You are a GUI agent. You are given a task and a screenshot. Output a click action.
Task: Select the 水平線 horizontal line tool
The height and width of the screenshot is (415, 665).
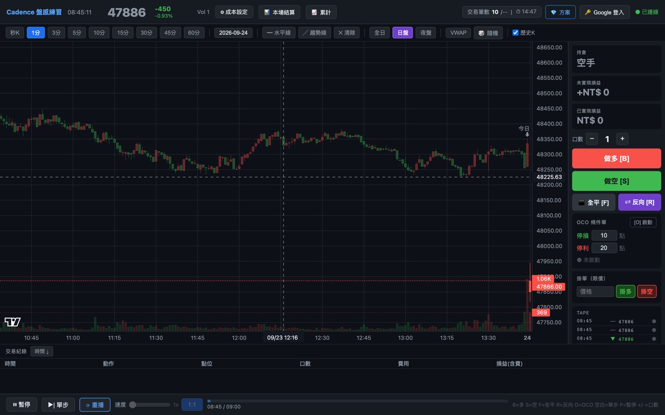279,33
